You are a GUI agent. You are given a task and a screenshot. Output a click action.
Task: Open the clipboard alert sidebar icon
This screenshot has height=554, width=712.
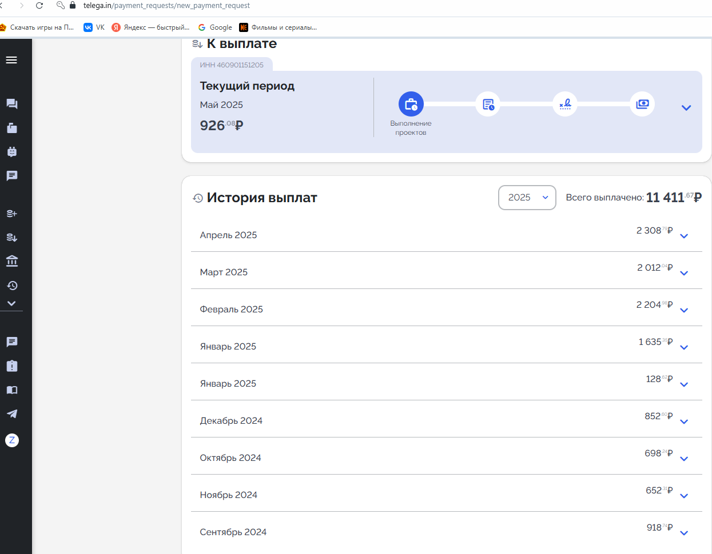[12, 366]
